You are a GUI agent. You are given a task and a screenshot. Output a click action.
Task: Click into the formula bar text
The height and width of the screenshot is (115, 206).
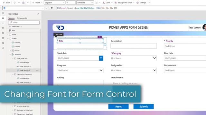[87, 8]
